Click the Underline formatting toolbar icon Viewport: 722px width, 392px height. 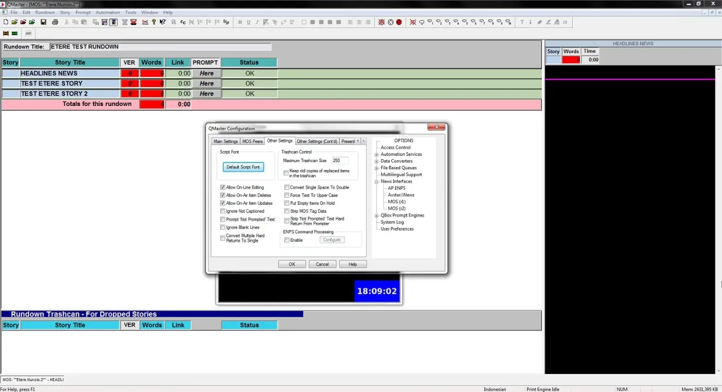click(249, 22)
